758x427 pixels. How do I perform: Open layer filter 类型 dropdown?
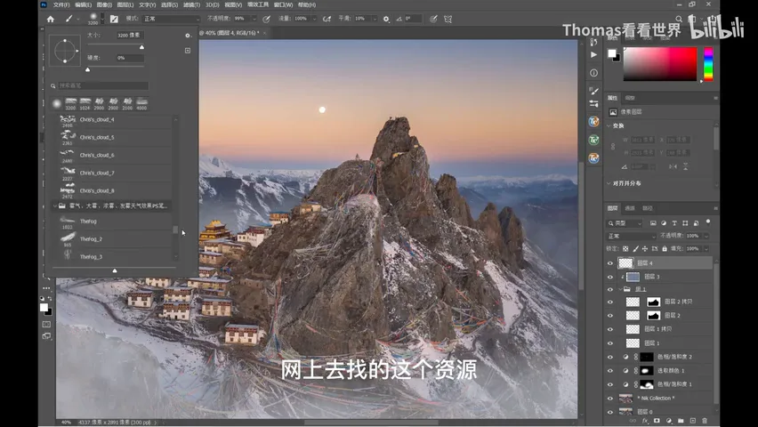[625, 223]
